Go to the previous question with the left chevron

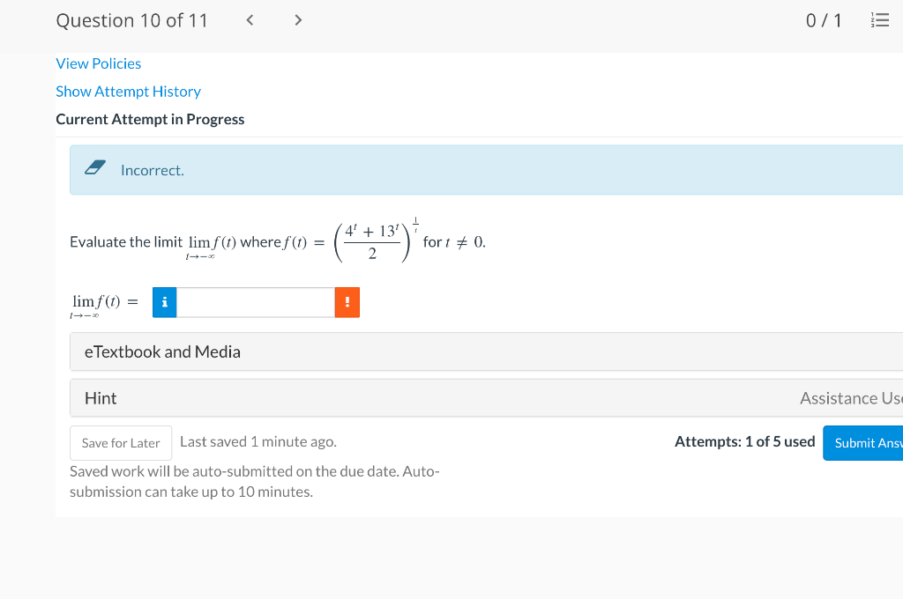[250, 19]
